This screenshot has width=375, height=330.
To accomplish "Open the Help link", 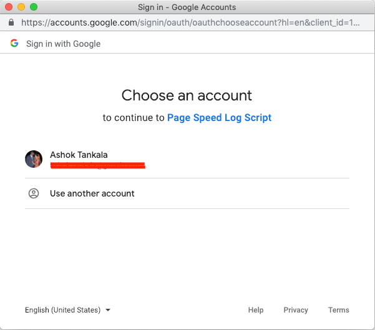I will (x=256, y=310).
